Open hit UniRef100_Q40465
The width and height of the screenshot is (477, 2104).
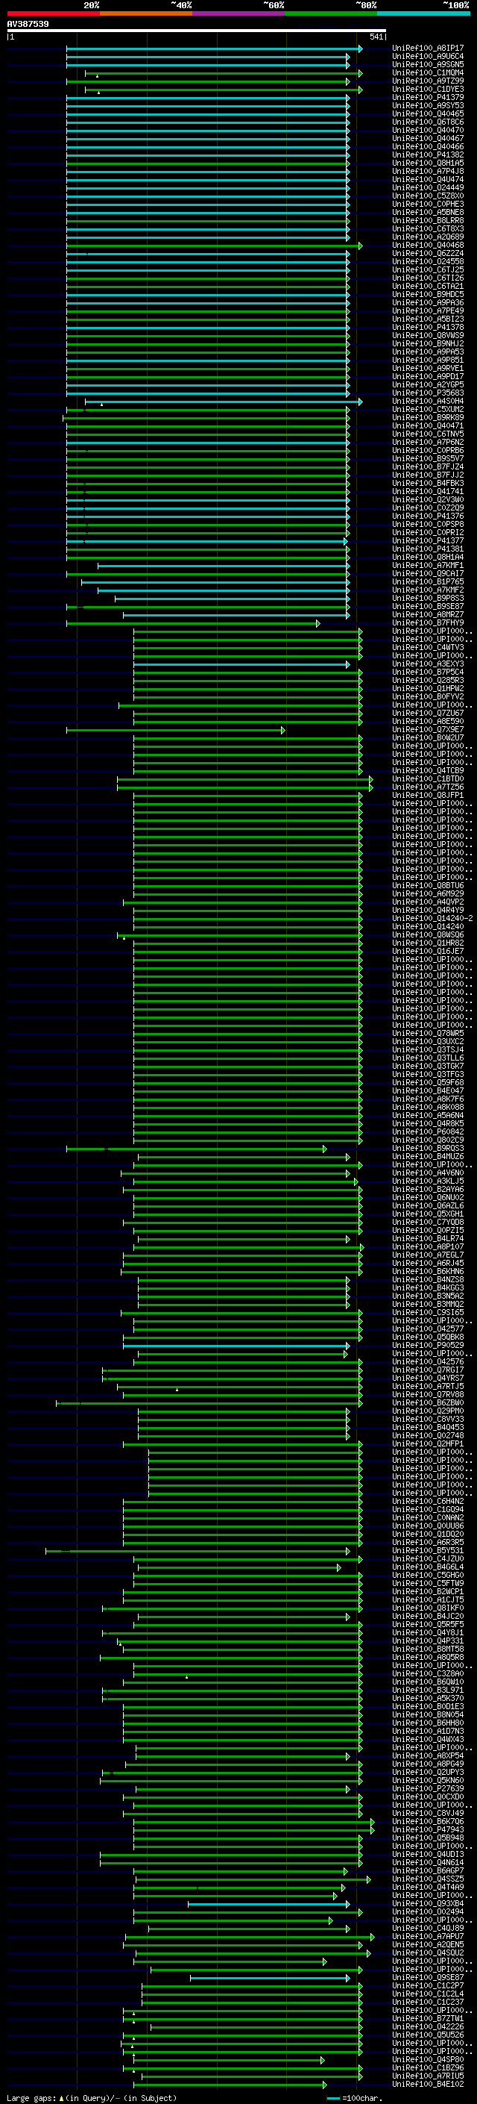click(x=428, y=113)
